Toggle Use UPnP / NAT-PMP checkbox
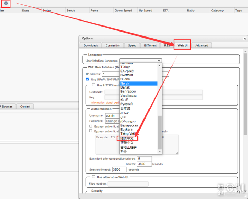Screen dimensions: 248x199 tap(88, 79)
